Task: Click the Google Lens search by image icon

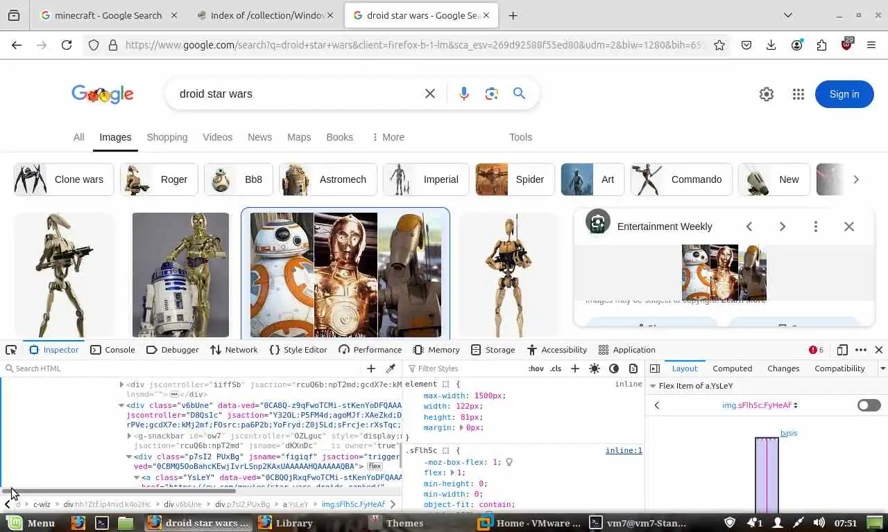Action: coord(492,94)
